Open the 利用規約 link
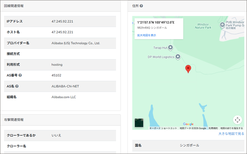Screen dimensions: 247x154 coord(213,128)
